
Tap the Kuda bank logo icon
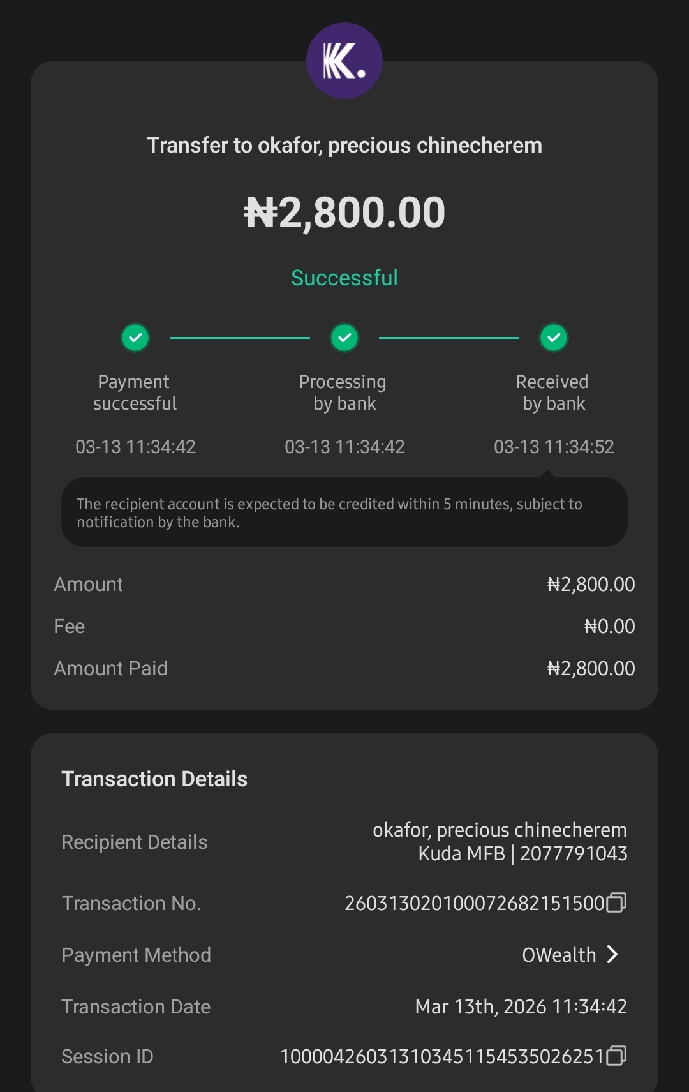tap(344, 61)
